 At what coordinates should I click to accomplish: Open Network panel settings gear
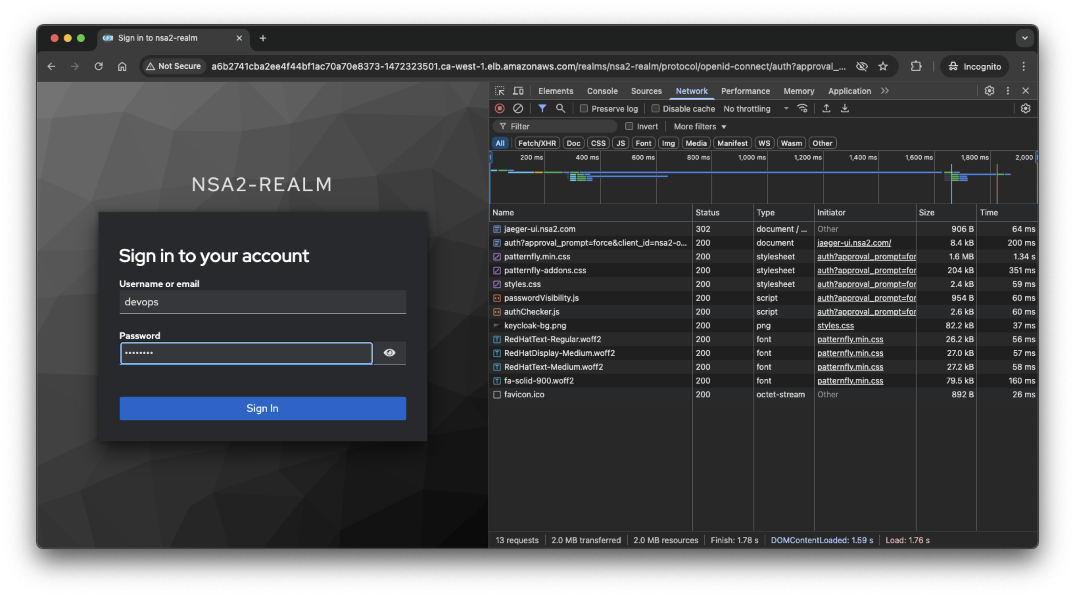pos(1026,108)
